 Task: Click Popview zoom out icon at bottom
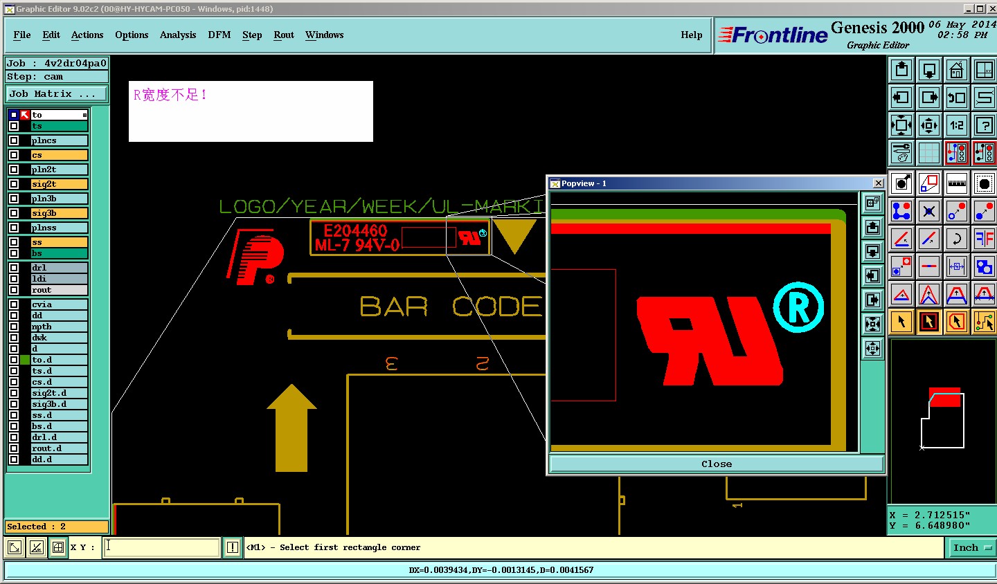coord(872,348)
